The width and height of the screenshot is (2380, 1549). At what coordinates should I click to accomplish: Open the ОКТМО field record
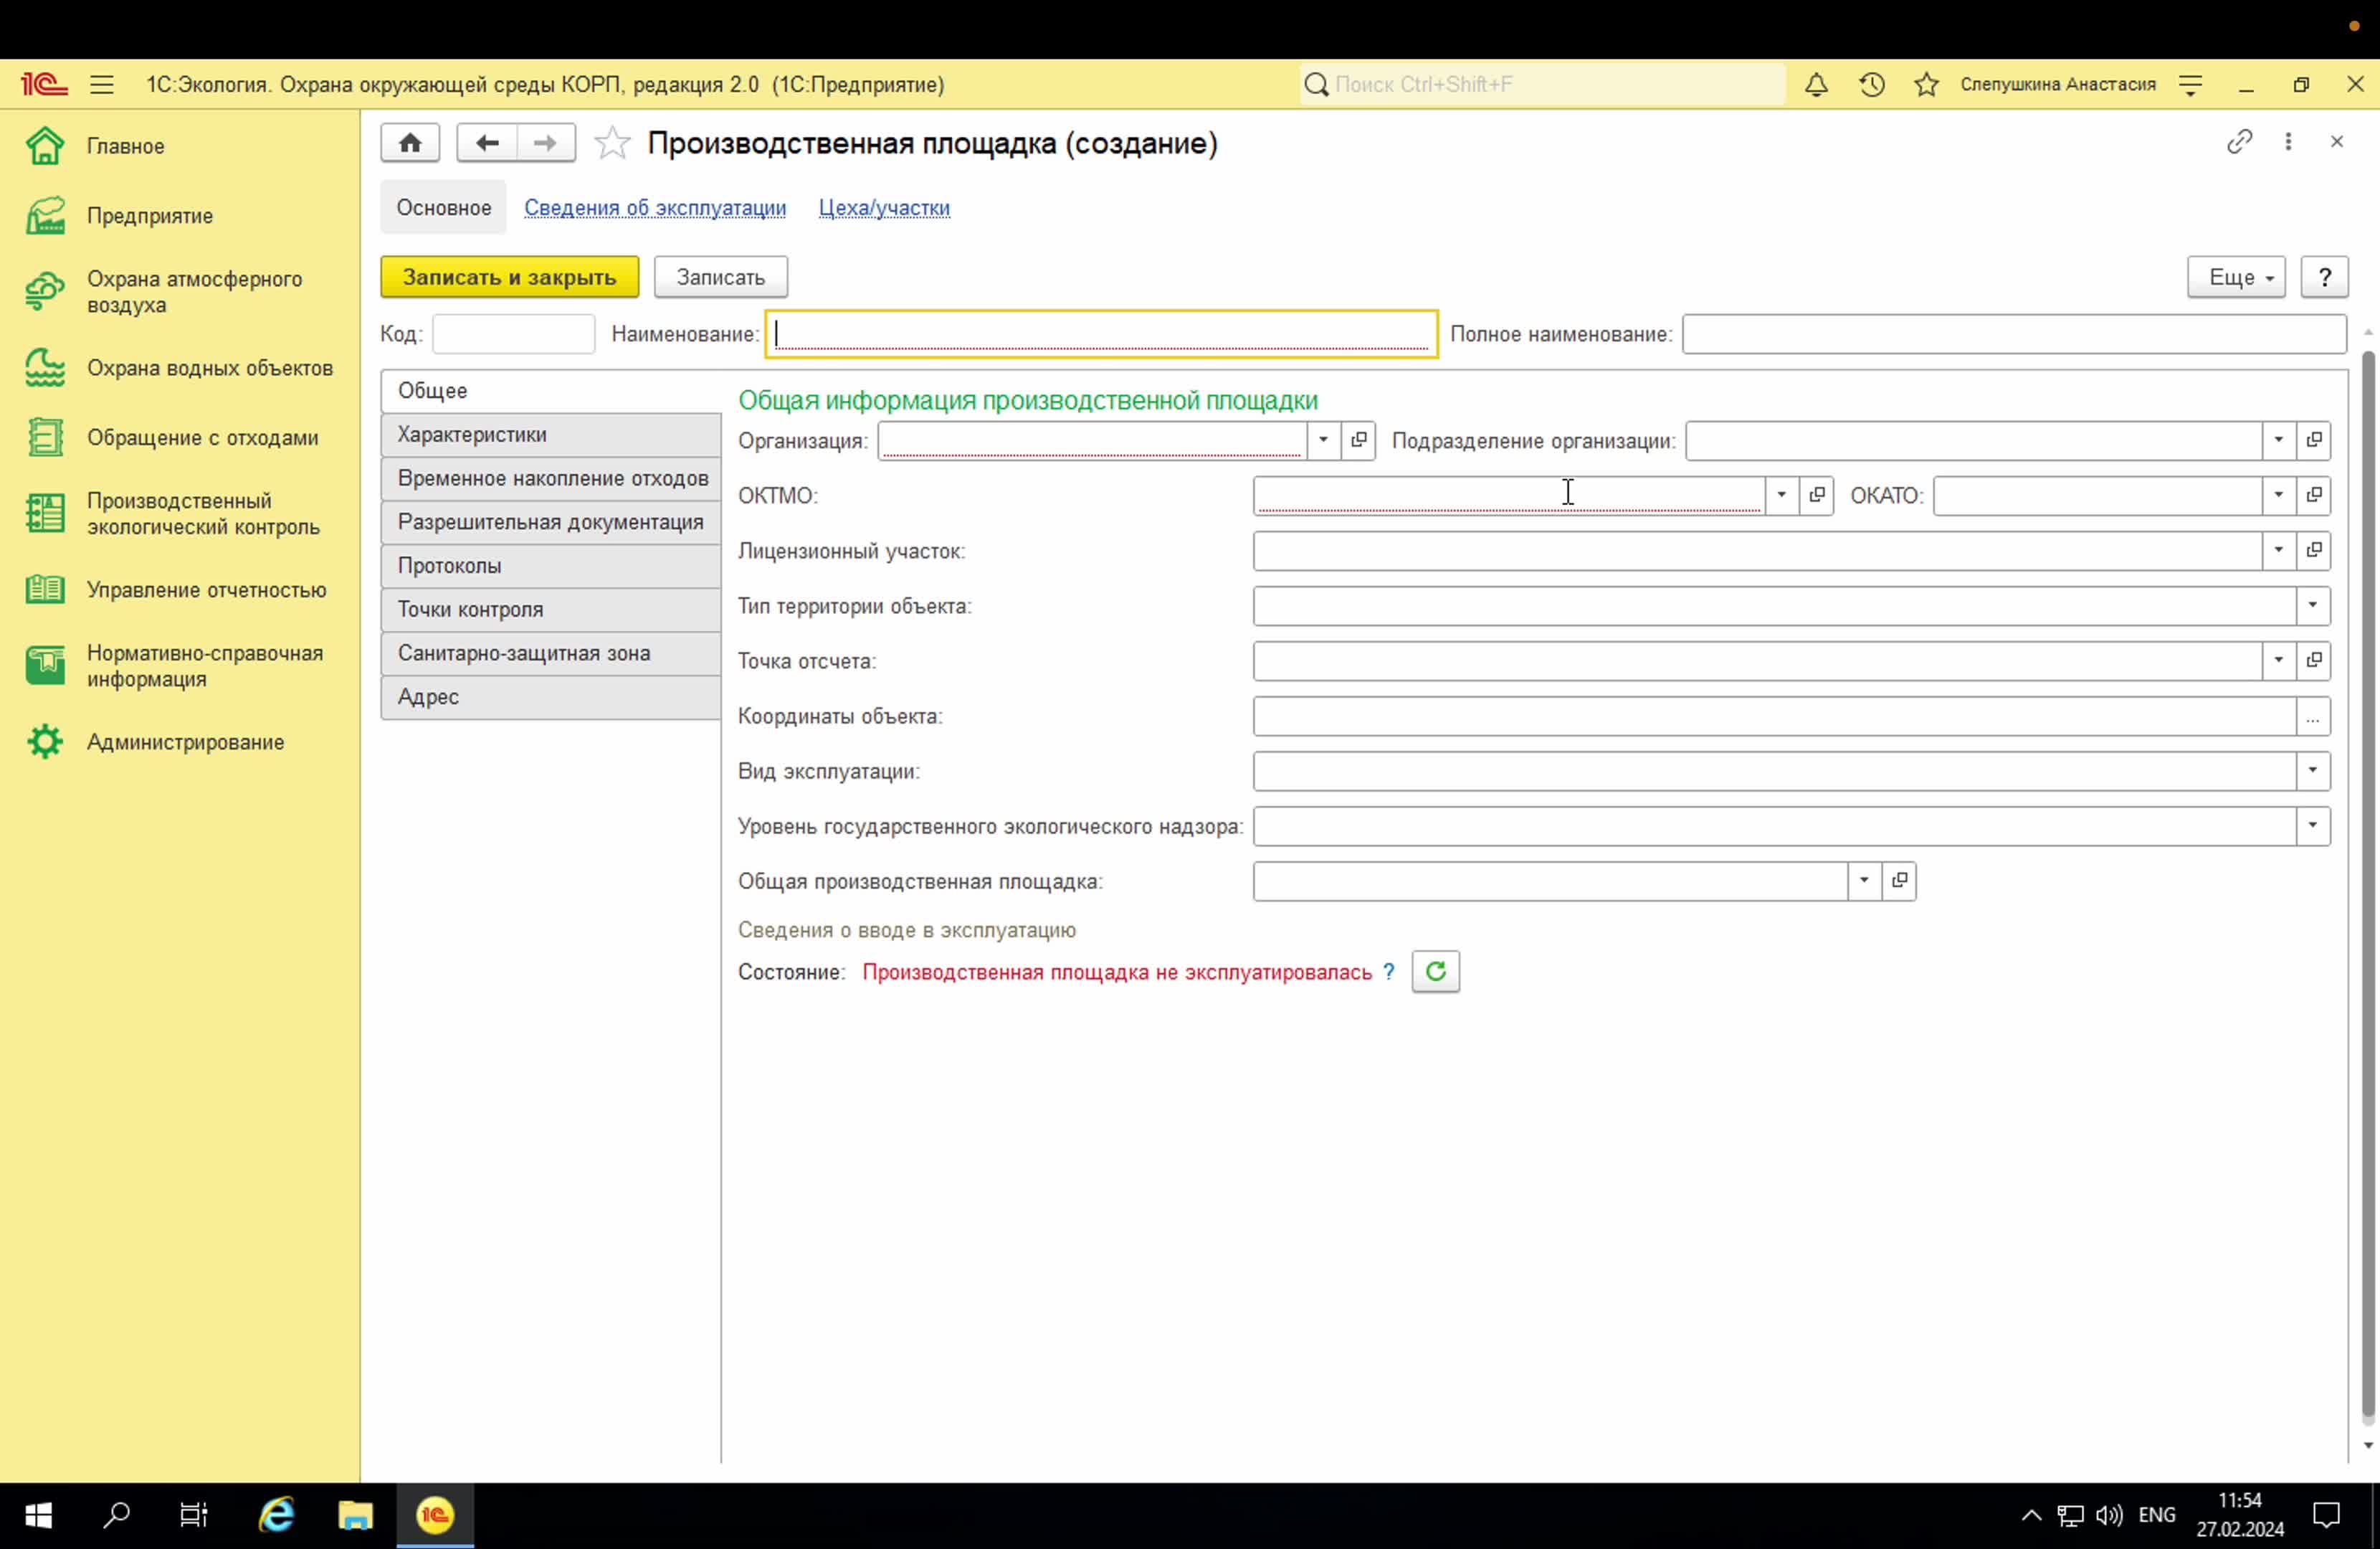coord(1816,496)
